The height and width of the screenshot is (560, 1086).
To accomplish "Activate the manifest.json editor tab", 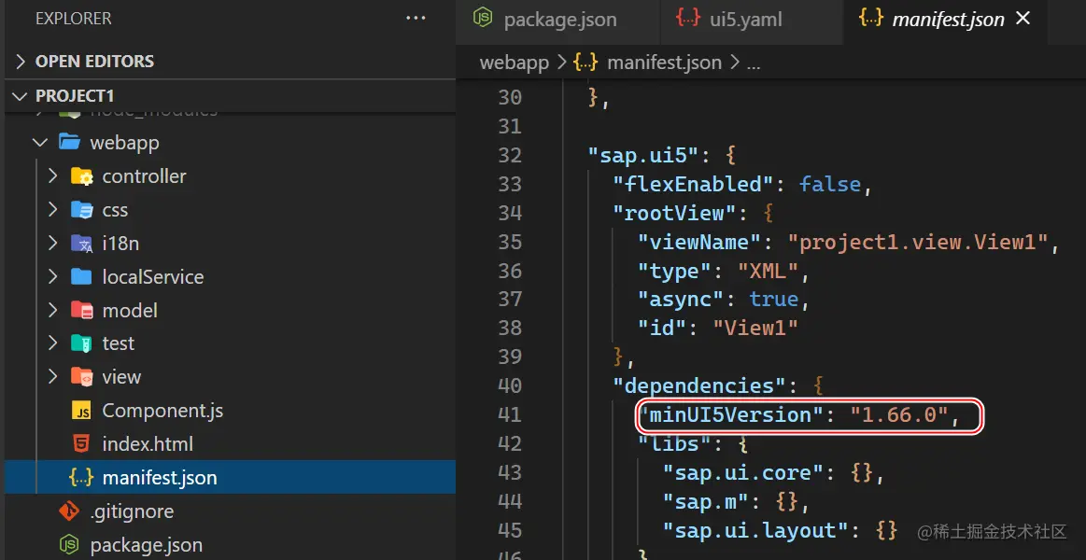I will click(945, 21).
